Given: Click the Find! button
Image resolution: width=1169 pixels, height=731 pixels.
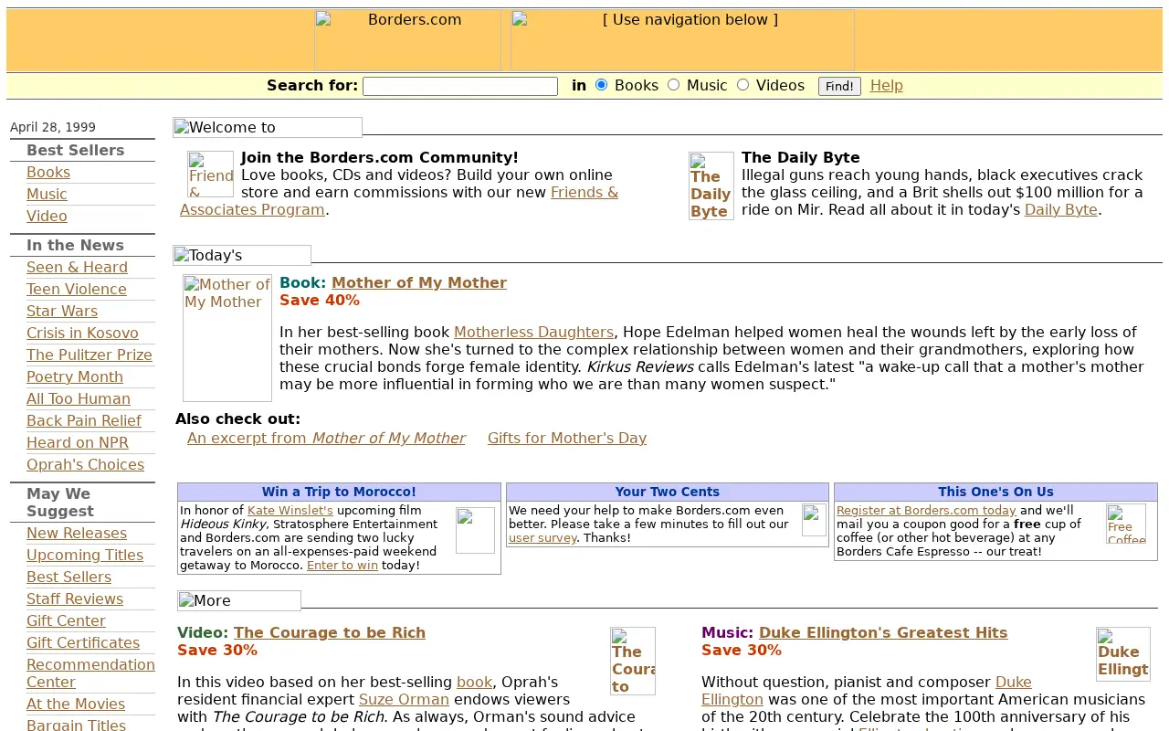Looking at the screenshot, I should [839, 86].
